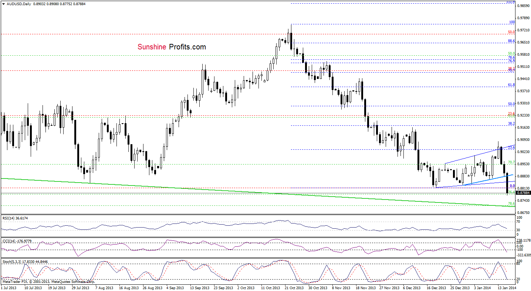
Task: Click the 0.95810 price axis label
Action: click(524, 55)
